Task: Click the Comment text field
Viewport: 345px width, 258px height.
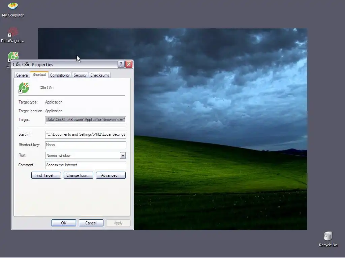Action: (x=85, y=165)
